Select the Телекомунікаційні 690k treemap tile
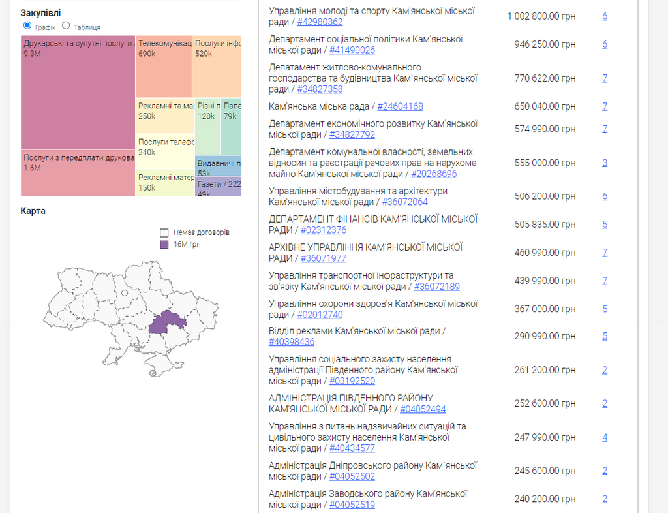The height and width of the screenshot is (513, 668). (x=164, y=67)
